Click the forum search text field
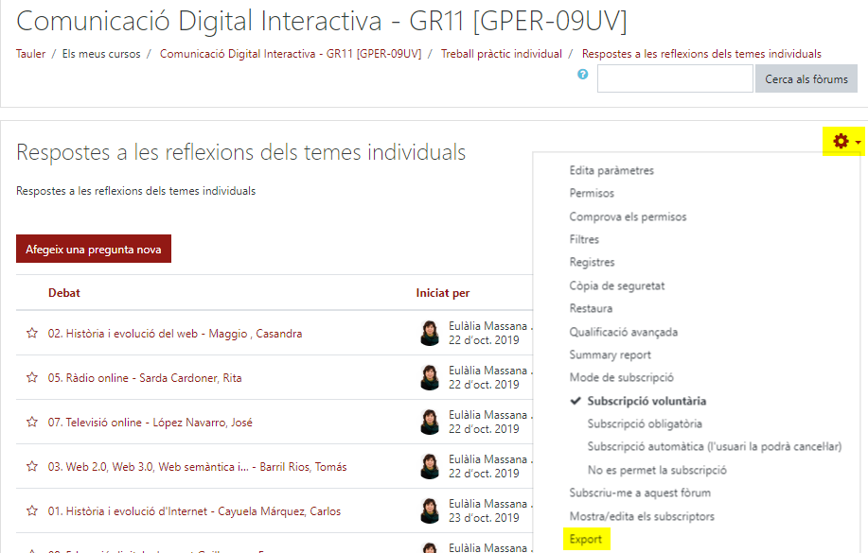The width and height of the screenshot is (868, 553). (674, 79)
